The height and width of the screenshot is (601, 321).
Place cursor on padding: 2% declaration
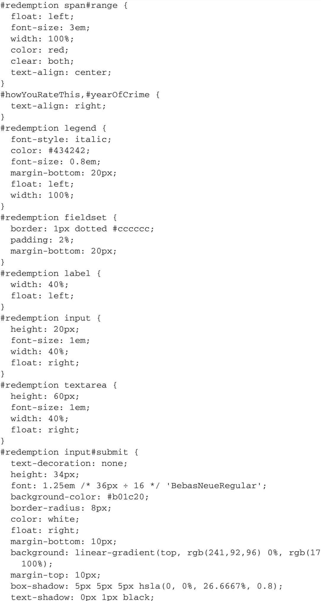[42, 240]
